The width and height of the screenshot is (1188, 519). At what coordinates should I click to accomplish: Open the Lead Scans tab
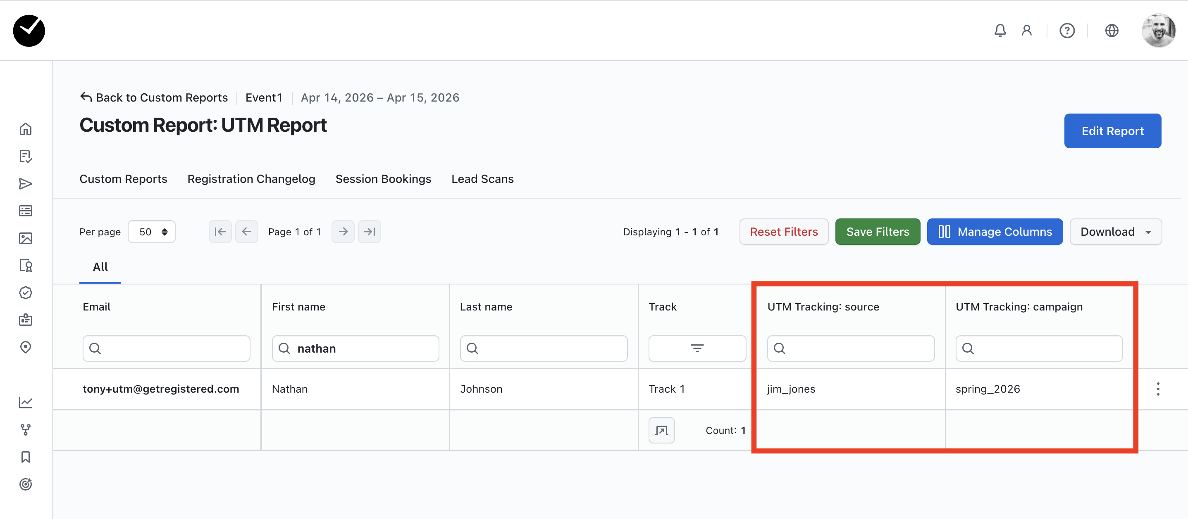pos(482,179)
